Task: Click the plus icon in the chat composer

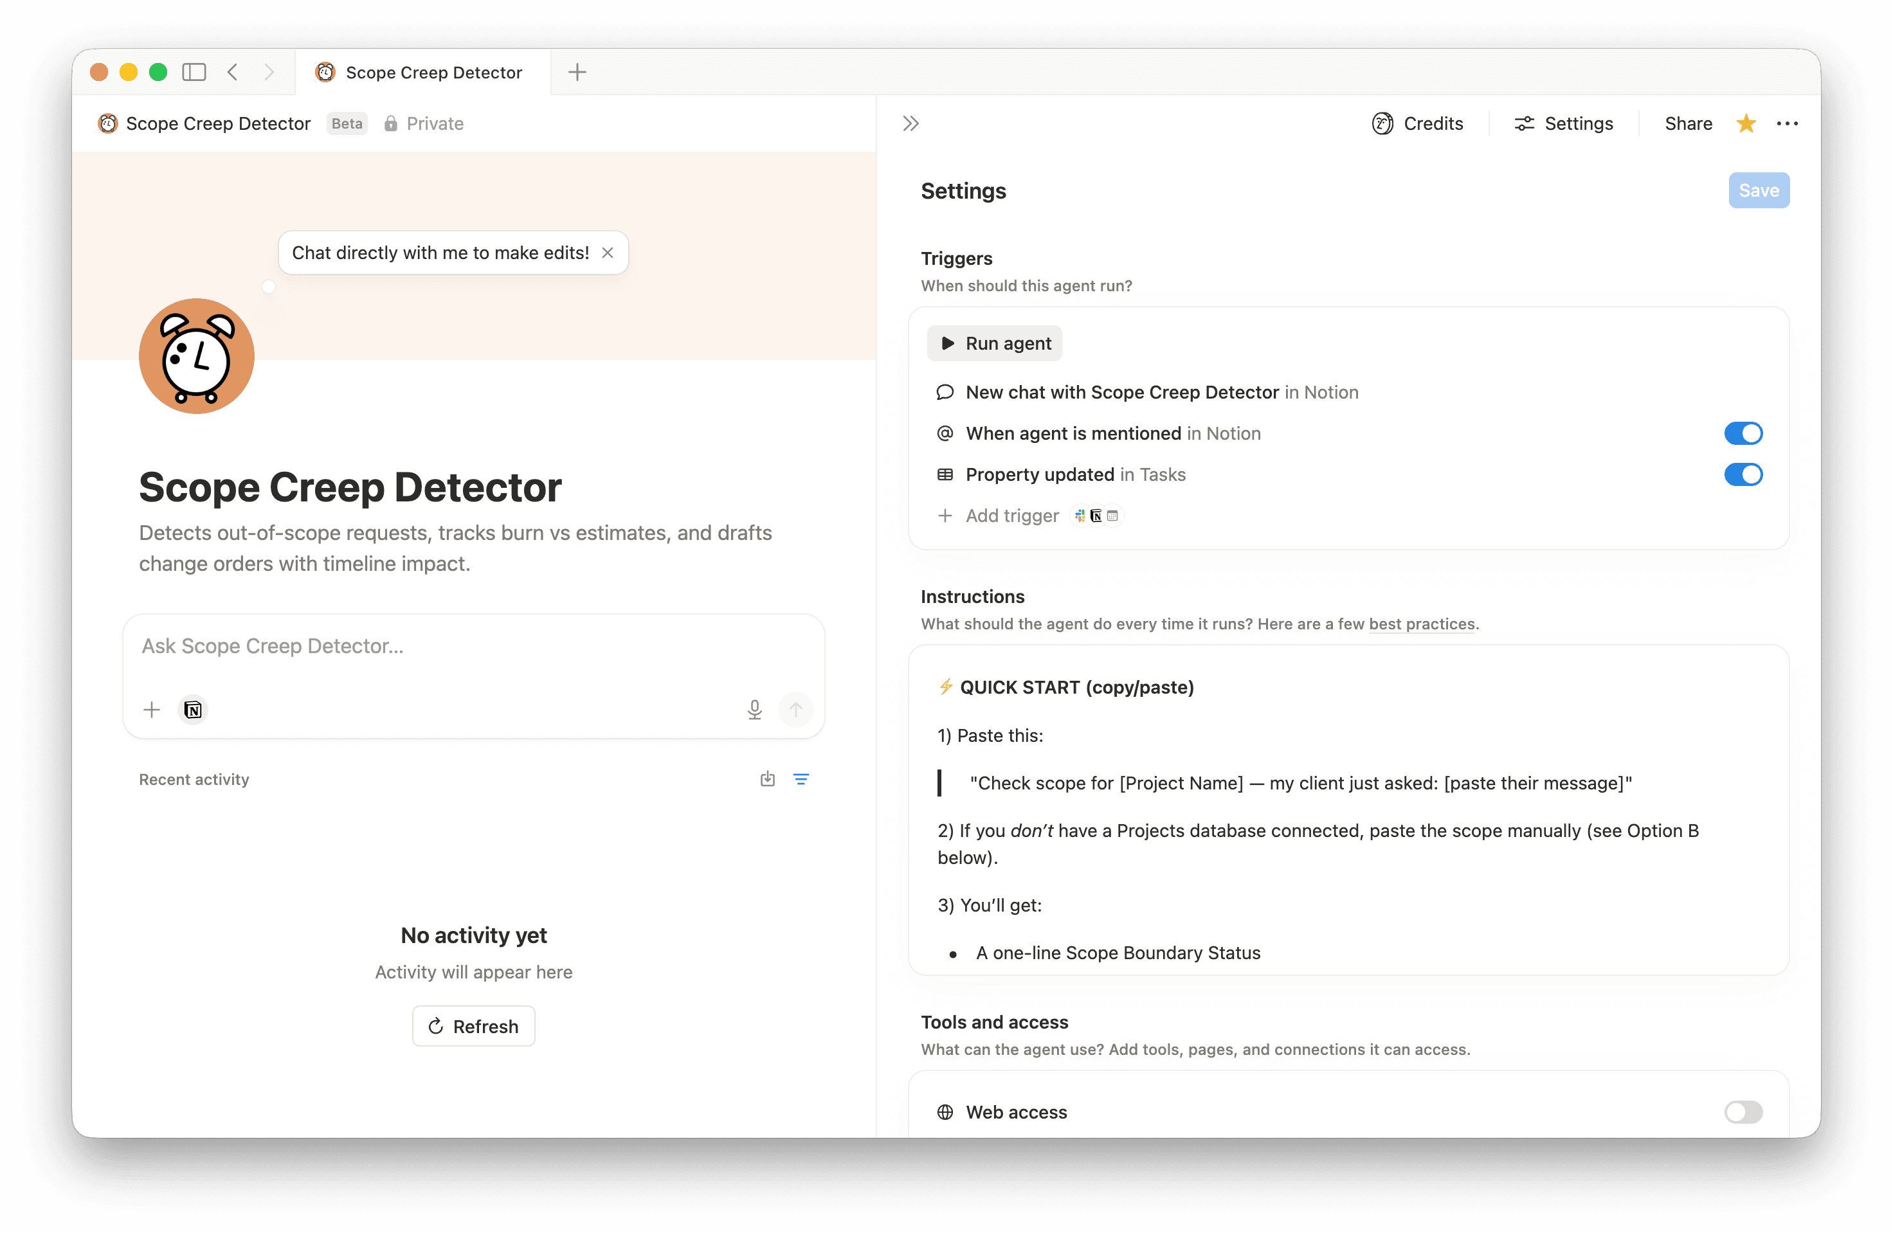Action: (x=151, y=710)
